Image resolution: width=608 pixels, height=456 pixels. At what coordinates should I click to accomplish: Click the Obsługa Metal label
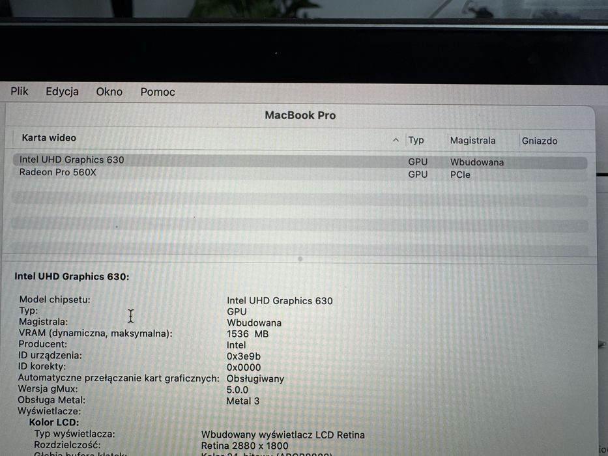pos(51,400)
